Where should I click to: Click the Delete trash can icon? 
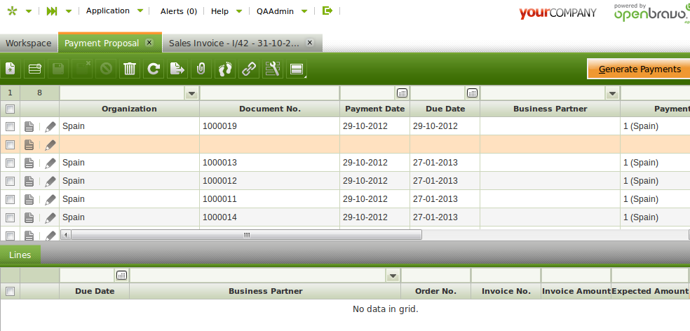129,69
